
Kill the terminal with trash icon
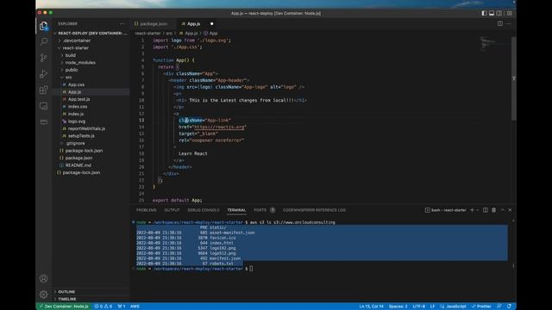494,210
